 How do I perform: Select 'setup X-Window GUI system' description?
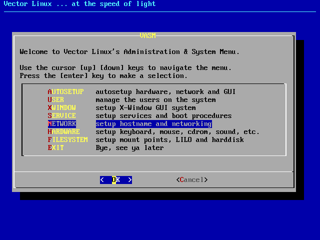click(x=145, y=108)
